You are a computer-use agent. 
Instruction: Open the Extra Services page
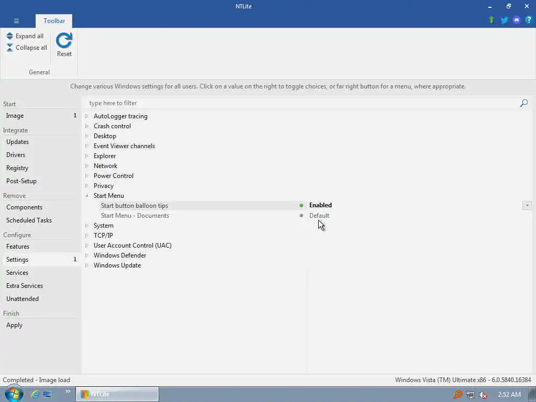pos(41,286)
